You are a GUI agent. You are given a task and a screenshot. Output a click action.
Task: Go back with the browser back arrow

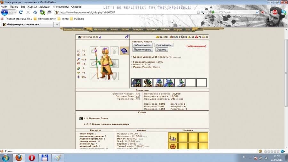[x=4, y=12]
